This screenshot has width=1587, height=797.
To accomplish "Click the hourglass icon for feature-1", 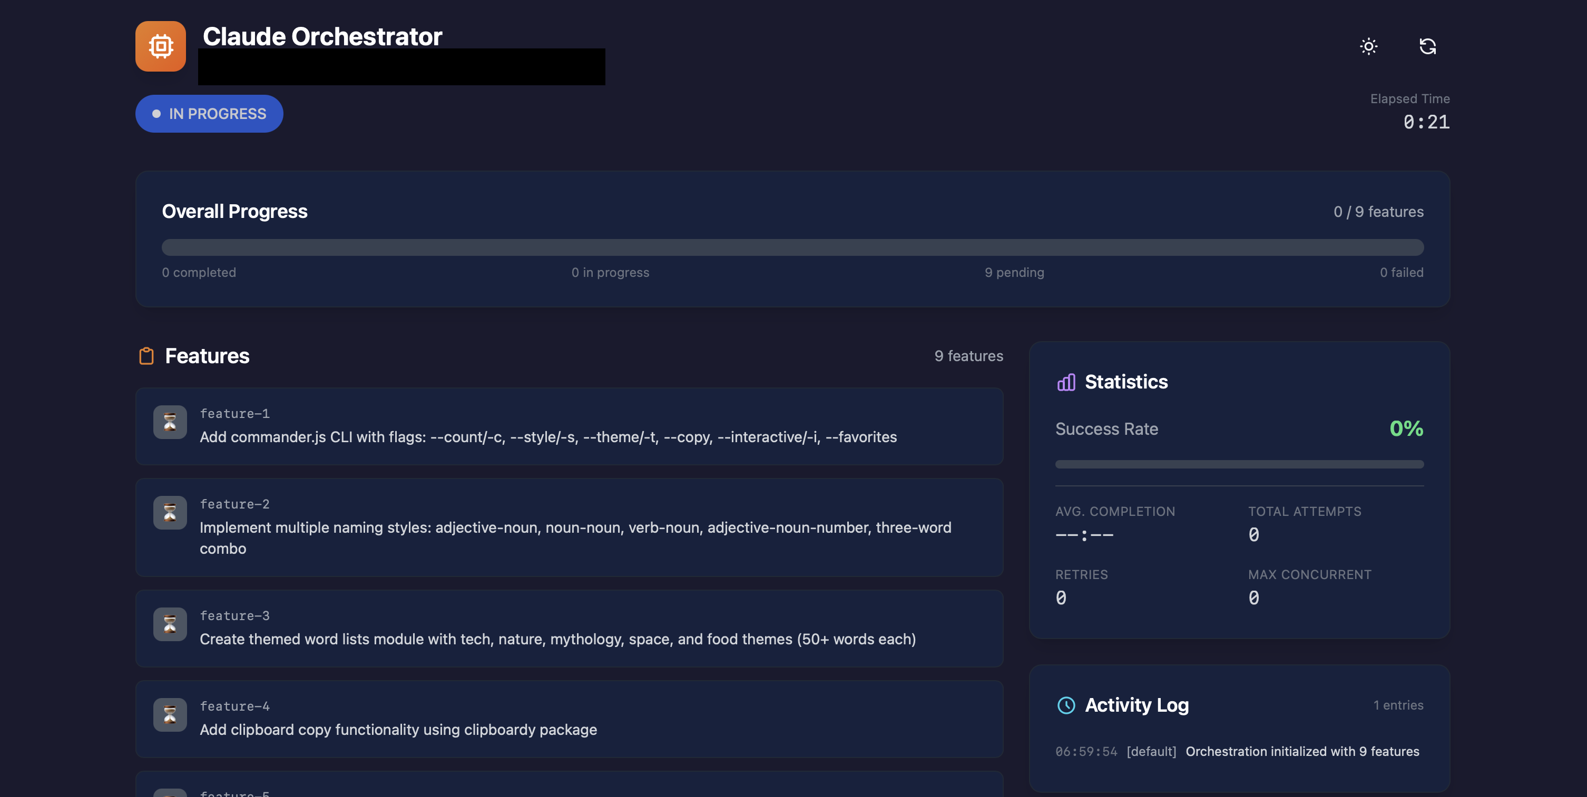I will pyautogui.click(x=170, y=422).
